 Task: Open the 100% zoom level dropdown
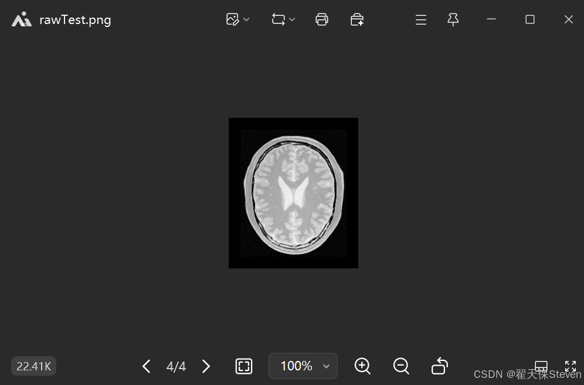point(303,366)
